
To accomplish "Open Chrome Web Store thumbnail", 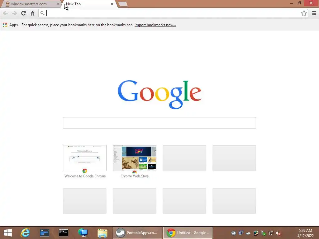I will [x=135, y=158].
